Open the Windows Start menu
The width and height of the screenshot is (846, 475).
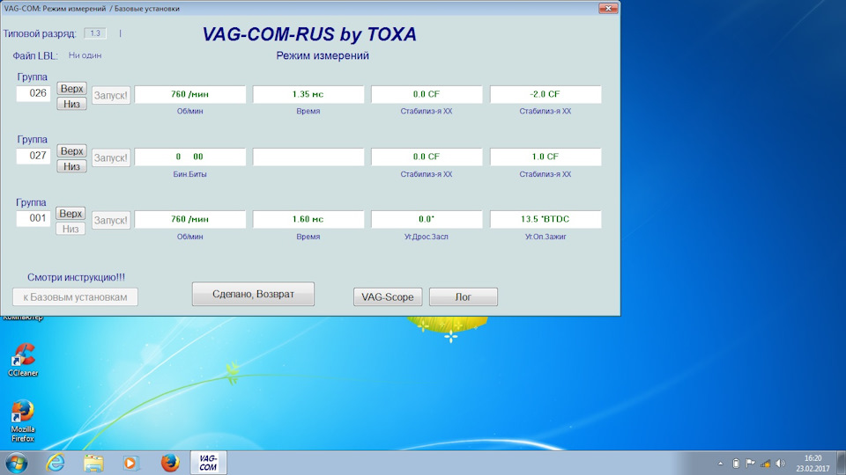pos(16,463)
